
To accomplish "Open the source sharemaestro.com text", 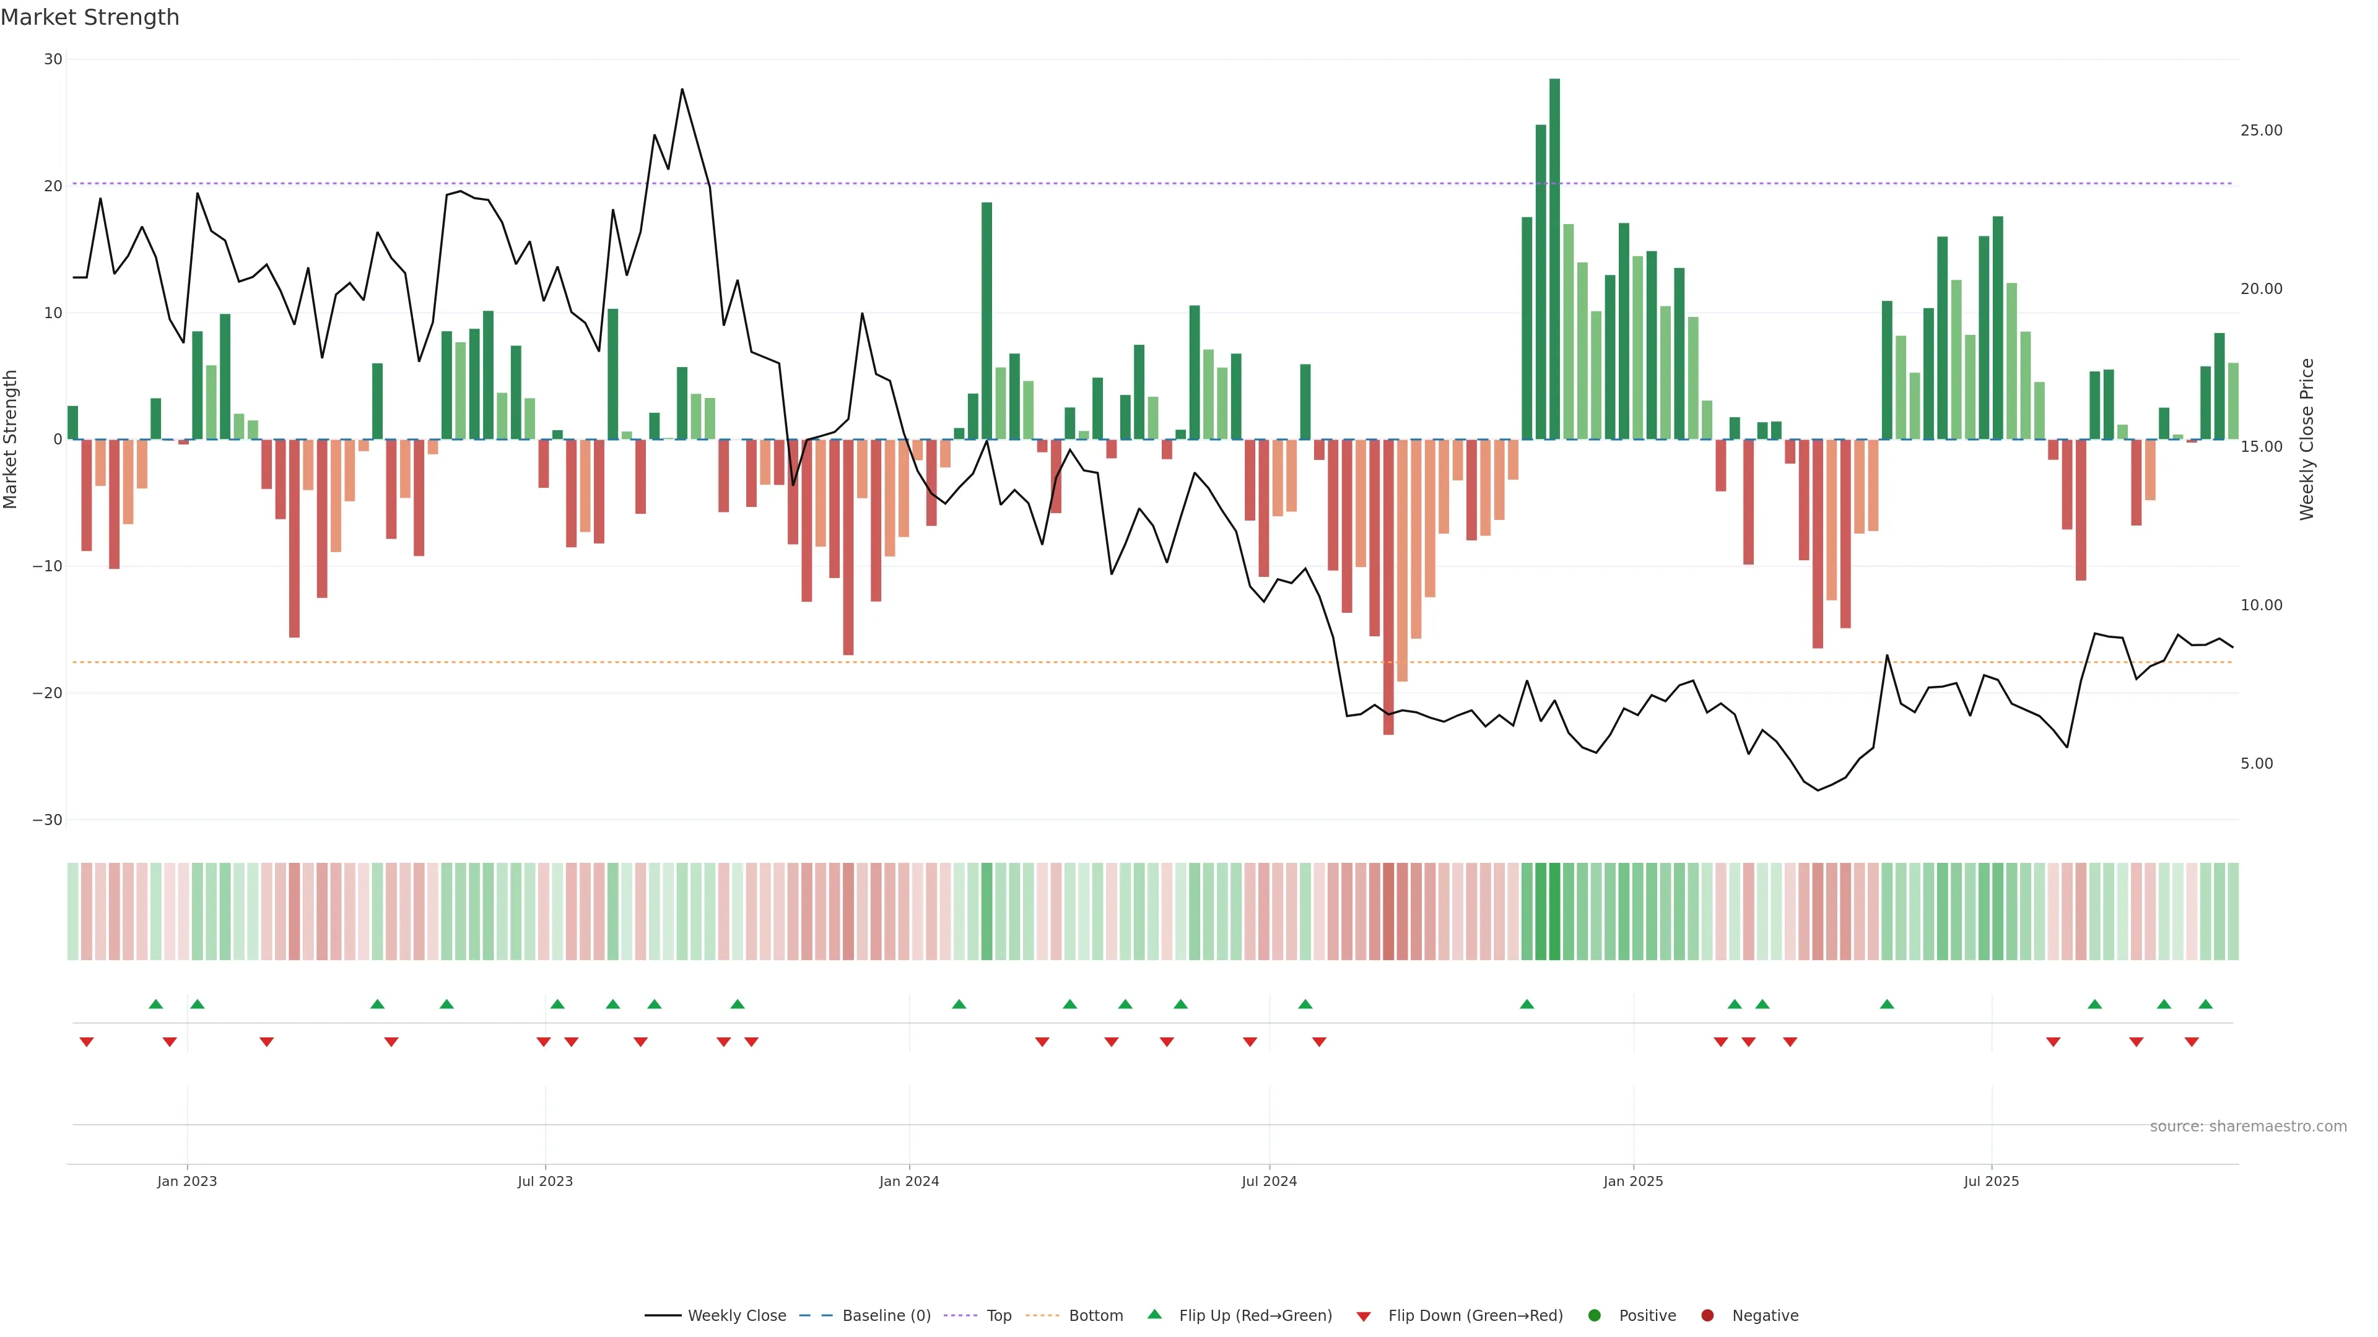I will (2248, 1126).
